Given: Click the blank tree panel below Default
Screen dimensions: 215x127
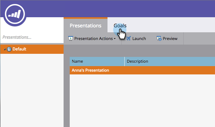Looking at the screenshot, I should click(x=31, y=92).
